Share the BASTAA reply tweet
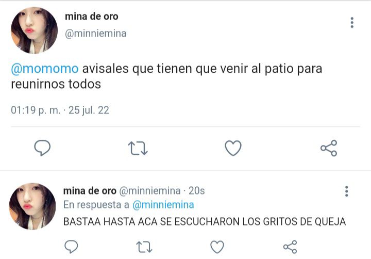371x259 pixels. click(290, 247)
